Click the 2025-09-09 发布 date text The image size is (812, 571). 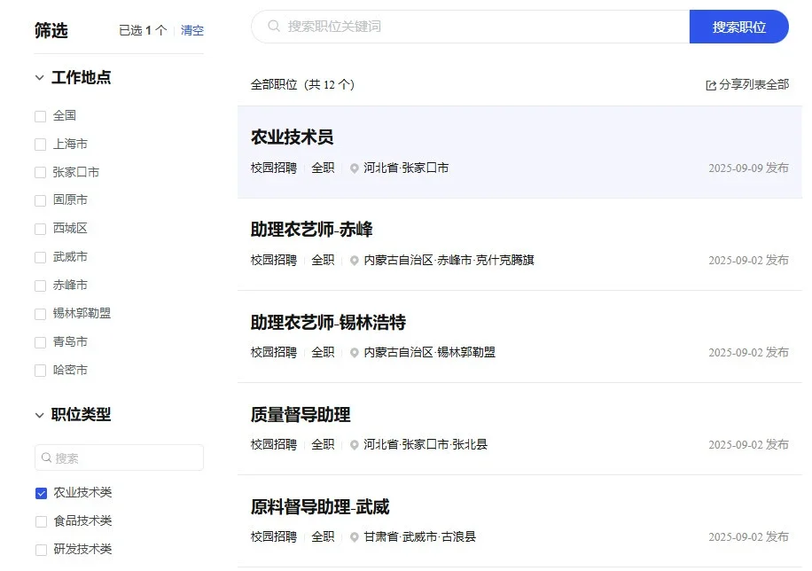pyautogui.click(x=748, y=168)
